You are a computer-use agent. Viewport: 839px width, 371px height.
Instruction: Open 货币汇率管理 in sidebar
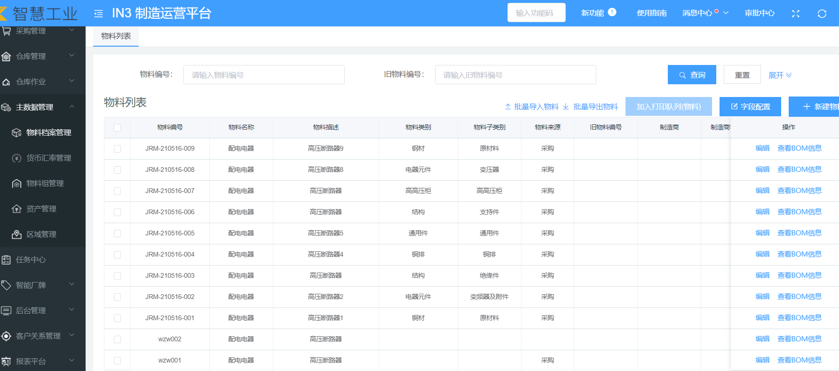pos(48,158)
